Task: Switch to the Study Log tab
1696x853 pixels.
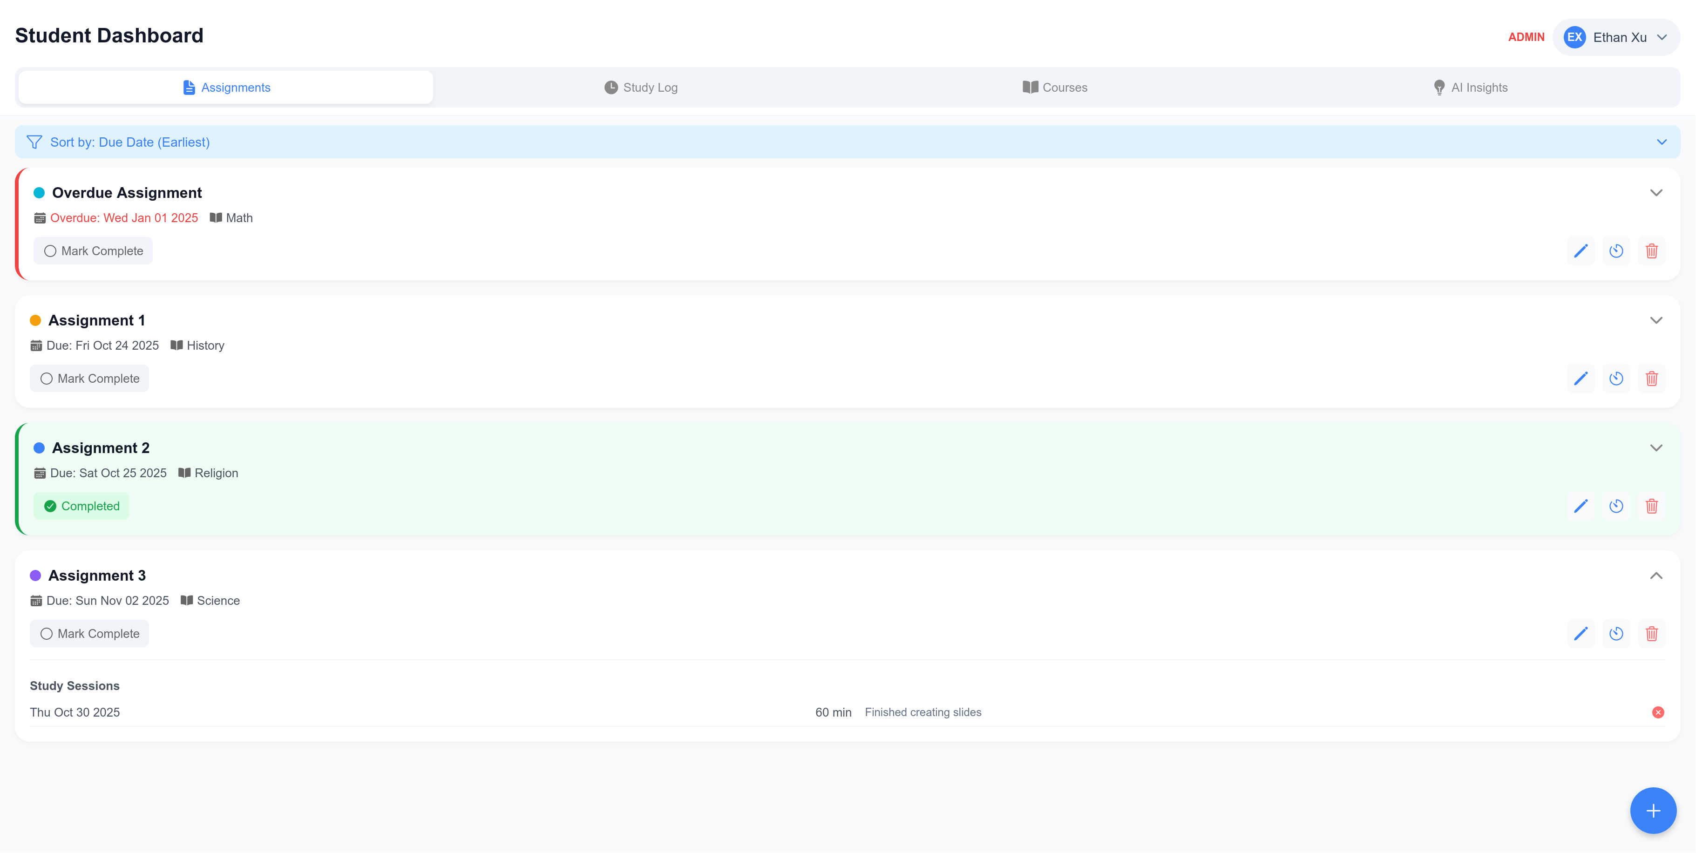Action: click(641, 88)
